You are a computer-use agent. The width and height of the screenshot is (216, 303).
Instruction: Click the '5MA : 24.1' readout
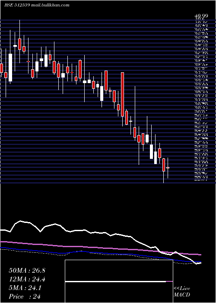[x=25, y=288]
